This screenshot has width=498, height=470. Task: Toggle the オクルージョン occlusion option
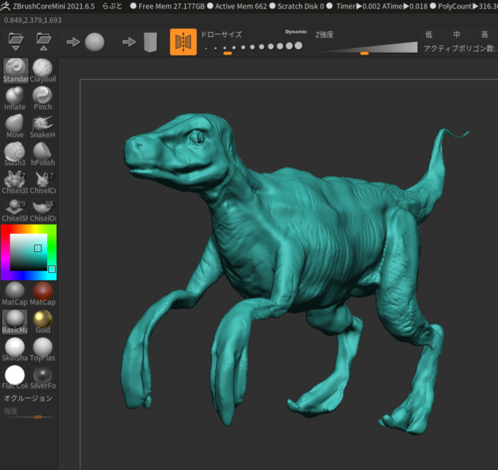(x=28, y=398)
